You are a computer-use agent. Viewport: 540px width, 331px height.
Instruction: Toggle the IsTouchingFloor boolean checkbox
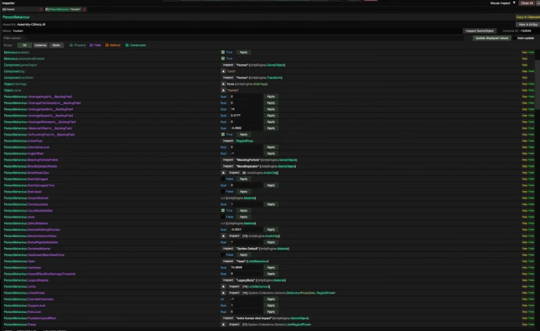223,135
